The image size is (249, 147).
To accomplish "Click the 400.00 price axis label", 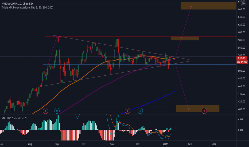I will (x=242, y=109).
